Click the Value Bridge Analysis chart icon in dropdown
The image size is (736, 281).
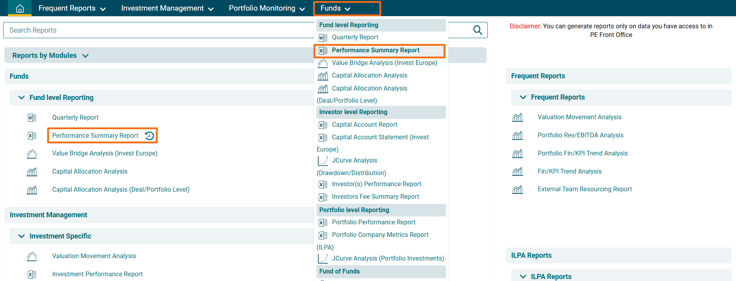pos(323,63)
